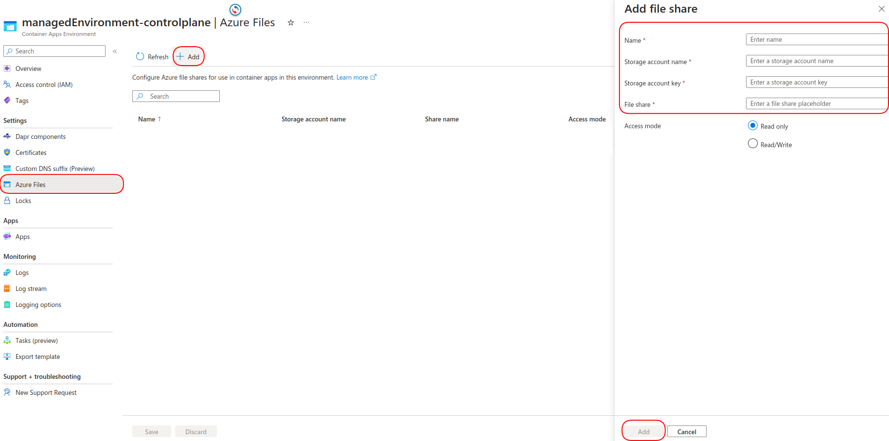Open Locks in the sidebar
889x441 pixels.
(23, 201)
